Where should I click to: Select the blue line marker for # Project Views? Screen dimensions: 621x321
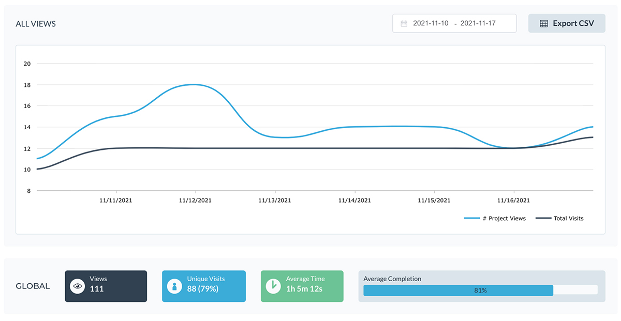(473, 218)
